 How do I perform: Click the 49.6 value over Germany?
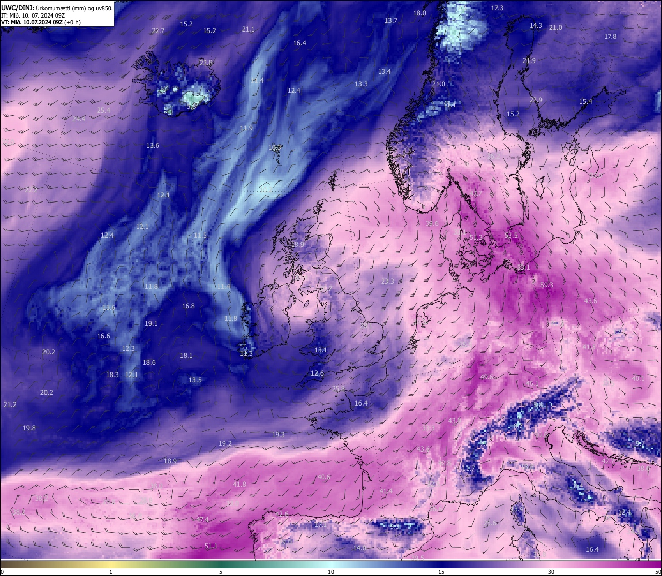click(x=487, y=377)
